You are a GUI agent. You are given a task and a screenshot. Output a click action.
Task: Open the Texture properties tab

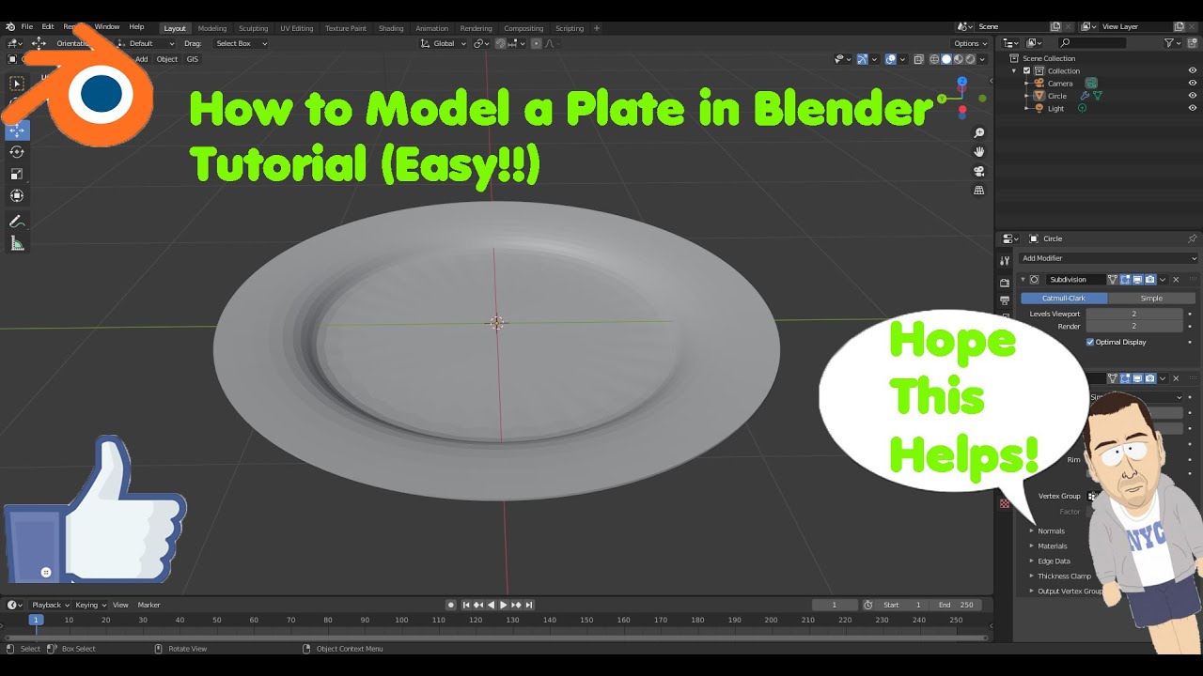tap(1005, 503)
